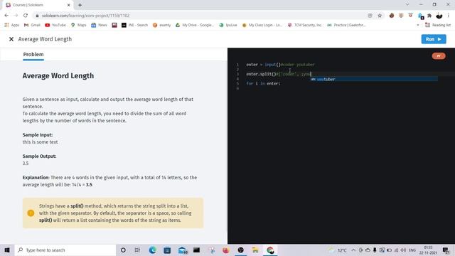Run the code with the Run button
Screen dimensions: 455x256
tap(434, 39)
